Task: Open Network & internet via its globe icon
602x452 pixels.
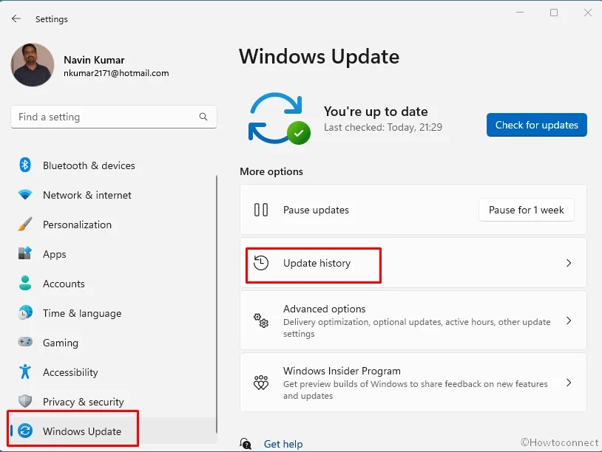Action: (x=24, y=195)
